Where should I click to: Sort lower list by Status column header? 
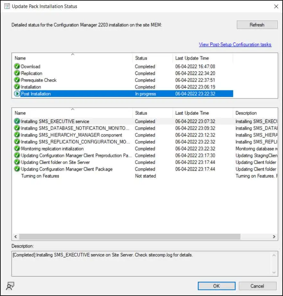tap(153, 113)
